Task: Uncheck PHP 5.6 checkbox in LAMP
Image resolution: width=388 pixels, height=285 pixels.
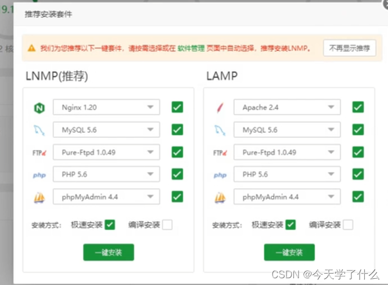Action: click(x=358, y=174)
